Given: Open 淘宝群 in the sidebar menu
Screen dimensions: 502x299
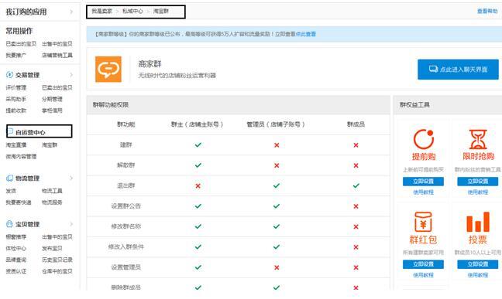Looking at the screenshot, I should (50, 145).
